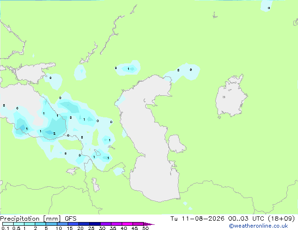298x230 pixels.
Task: Click the '15' legend scale label
Action: pyautogui.click(x=70, y=228)
